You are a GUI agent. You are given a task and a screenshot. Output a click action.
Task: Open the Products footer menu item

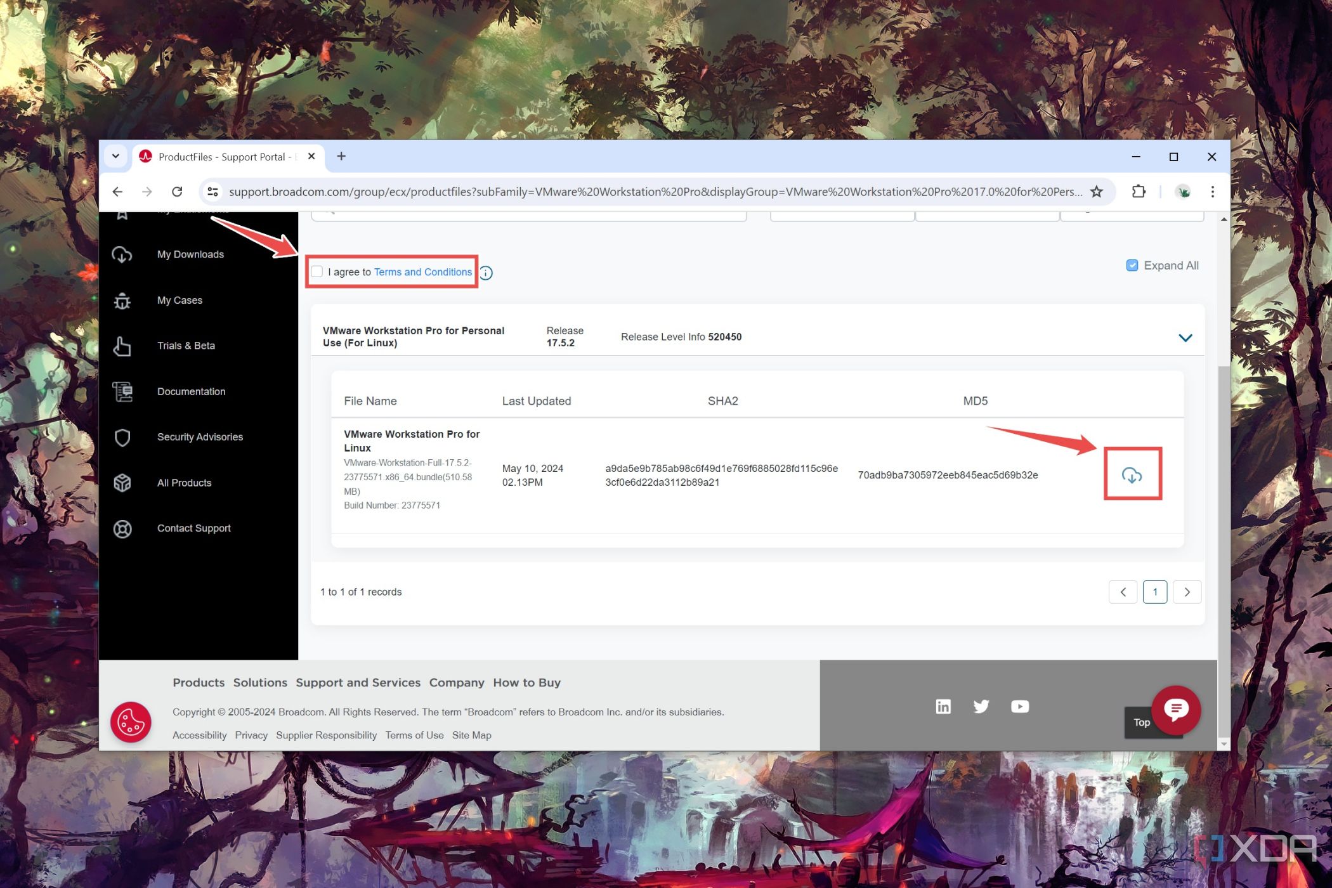coord(197,682)
